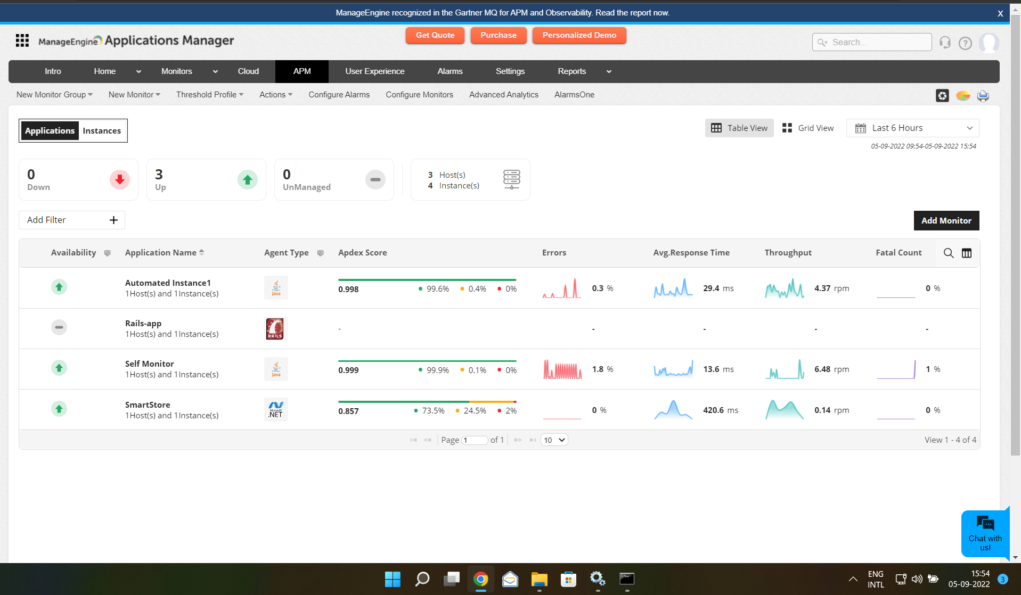The width and height of the screenshot is (1021, 595).
Task: Open the Last 6 Hours time range dropdown
Action: tap(913, 128)
